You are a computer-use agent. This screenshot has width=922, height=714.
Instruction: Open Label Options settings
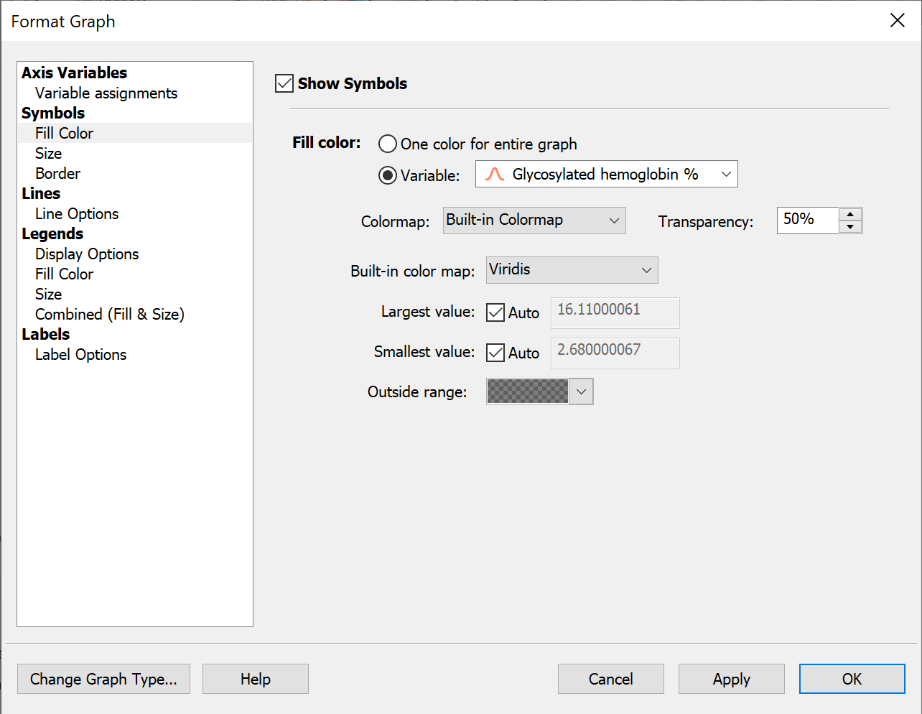tap(80, 354)
